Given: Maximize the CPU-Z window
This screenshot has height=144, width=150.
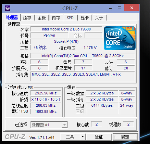Looking at the screenshot, I should (x=120, y=8).
